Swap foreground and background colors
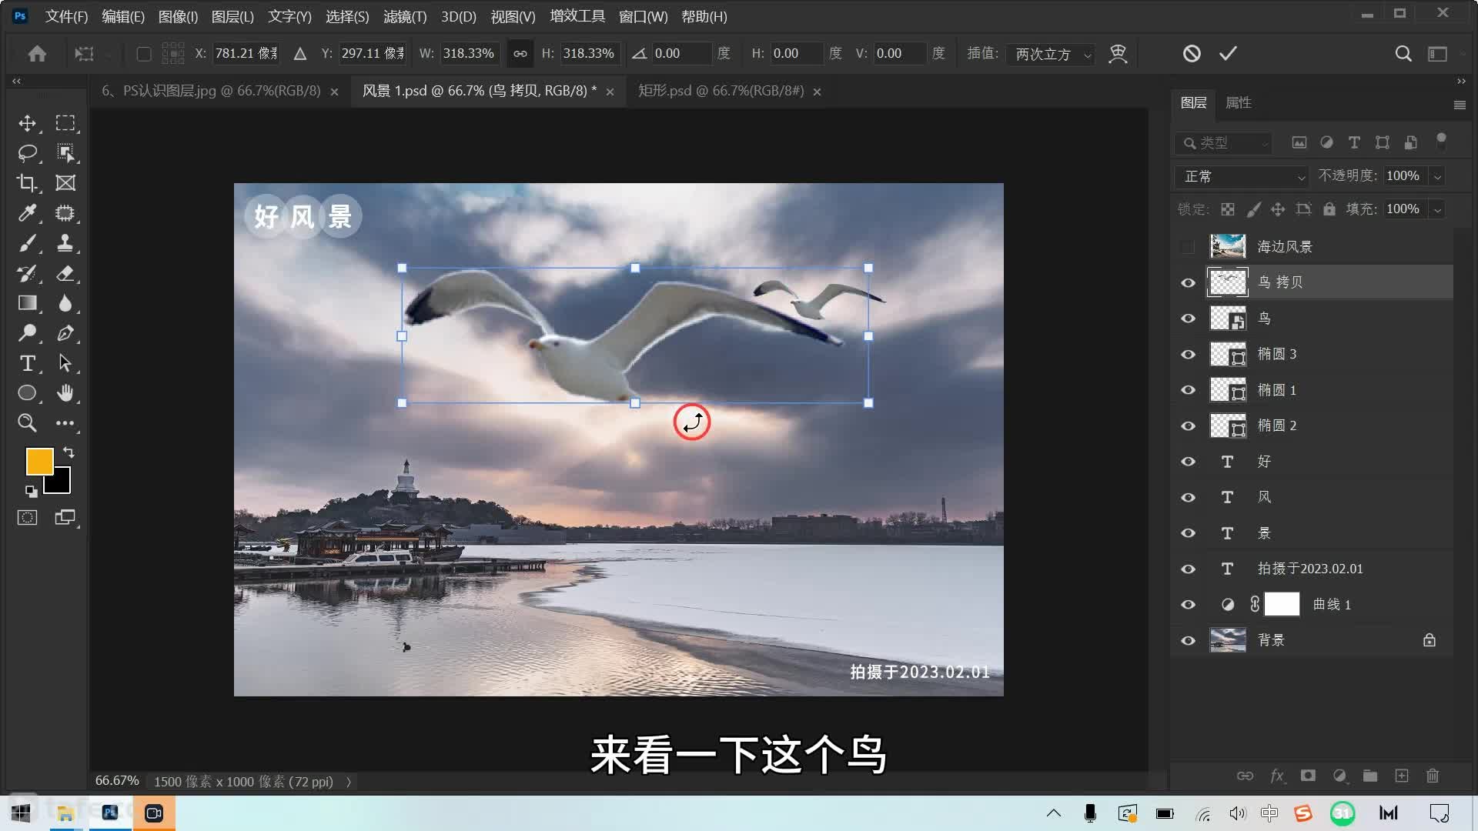This screenshot has height=831, width=1478. 69,452
